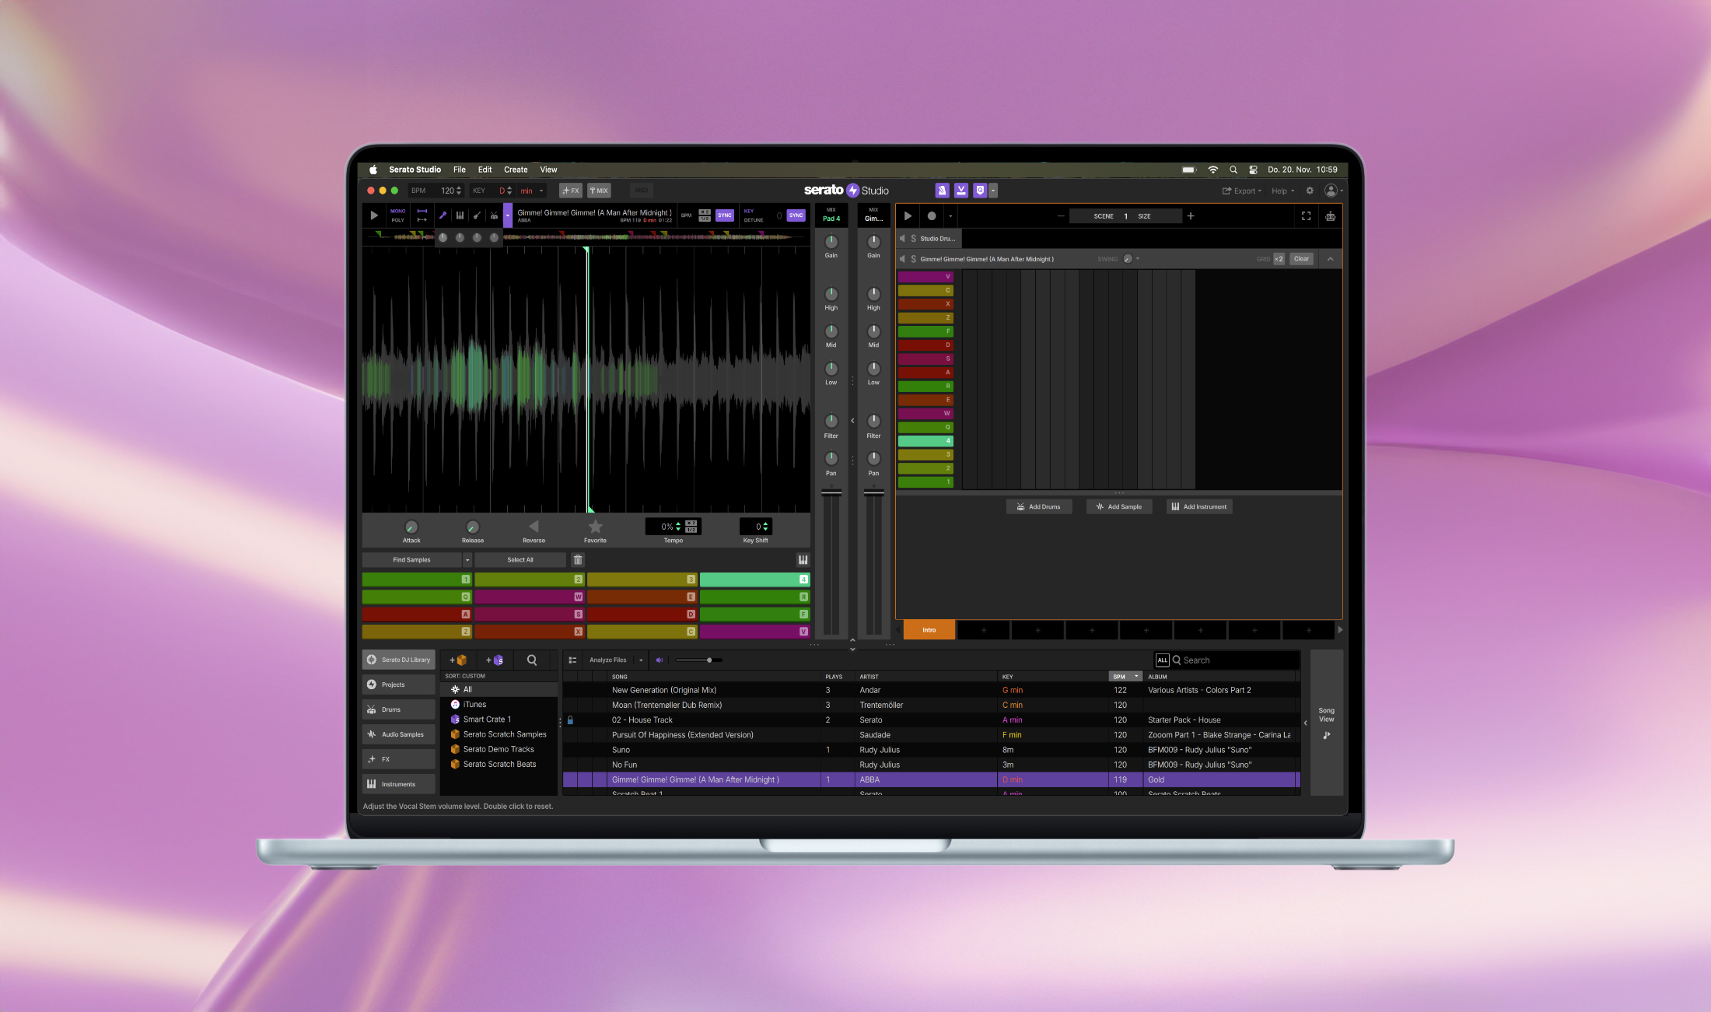Select the melody stem piano icon
Screen dimensions: 1711x1012
[x=460, y=215]
